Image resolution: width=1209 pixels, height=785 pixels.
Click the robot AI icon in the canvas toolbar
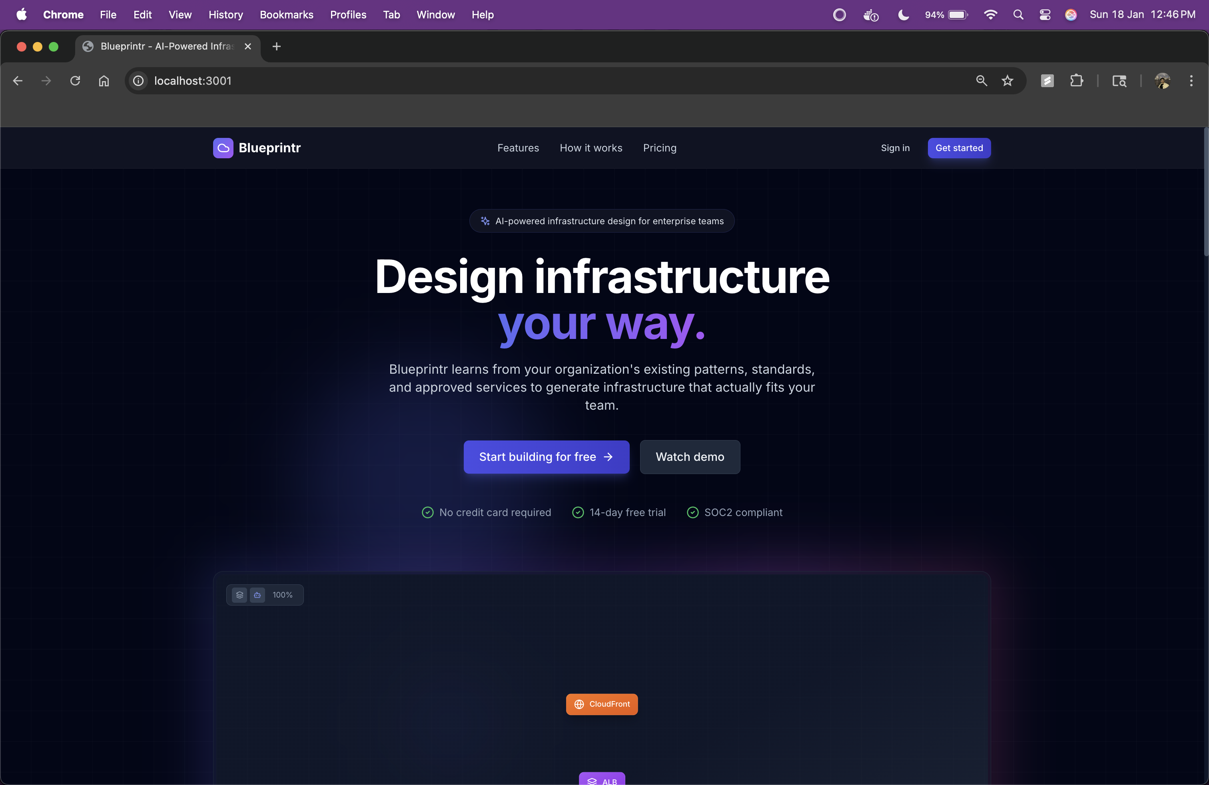[257, 595]
